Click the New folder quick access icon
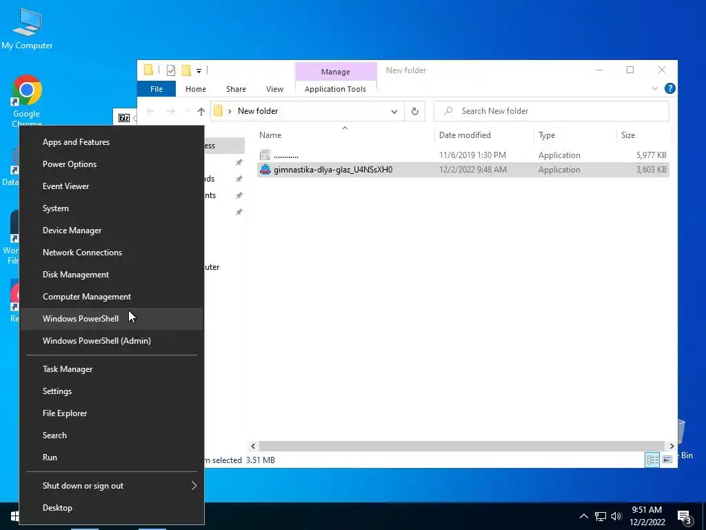The width and height of the screenshot is (706, 530). click(186, 70)
